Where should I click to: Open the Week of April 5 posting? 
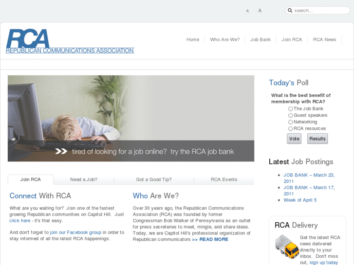(x=300, y=200)
